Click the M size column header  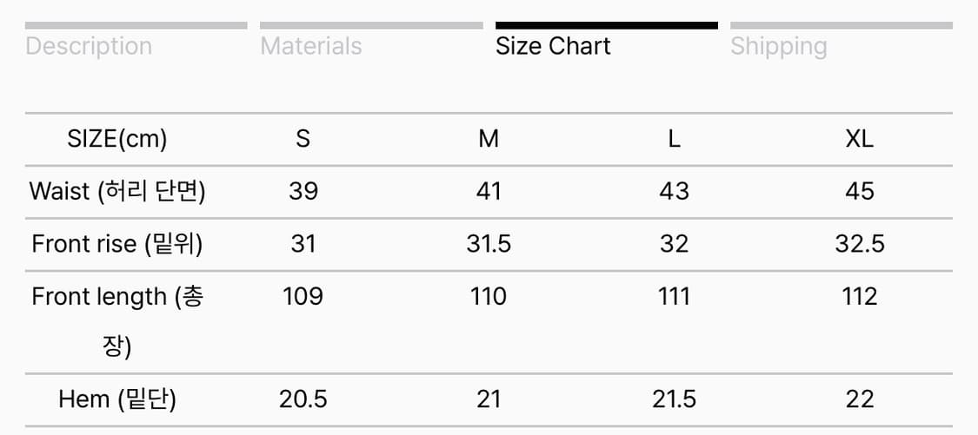489,139
